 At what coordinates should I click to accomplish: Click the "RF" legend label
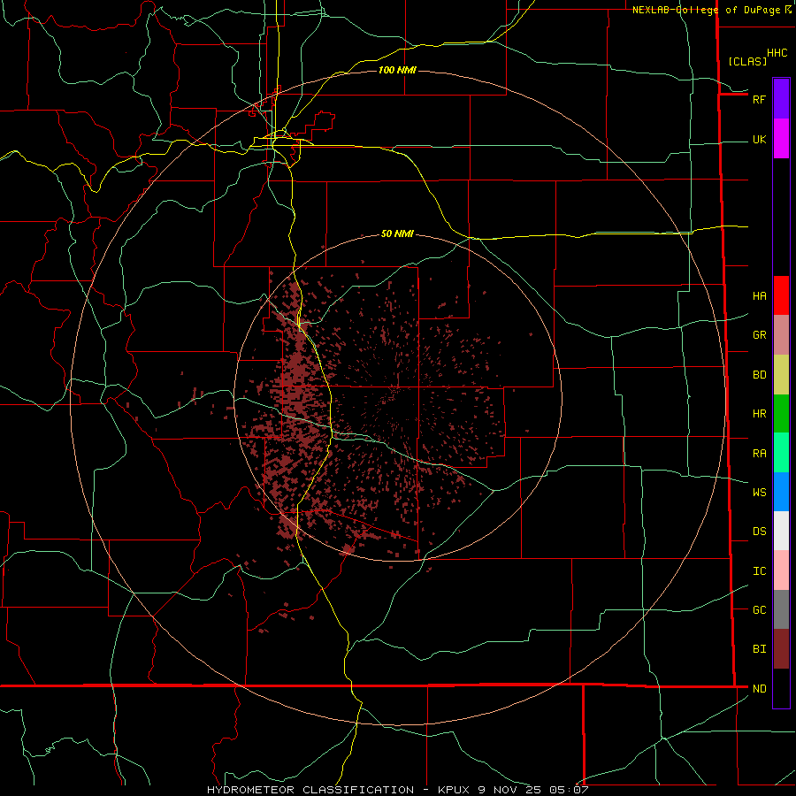759,99
